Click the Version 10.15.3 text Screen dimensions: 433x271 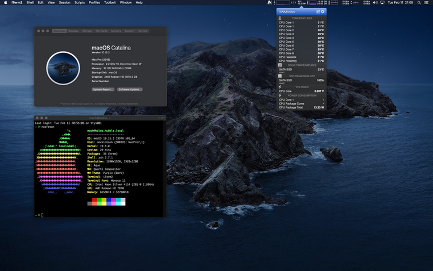click(x=101, y=52)
